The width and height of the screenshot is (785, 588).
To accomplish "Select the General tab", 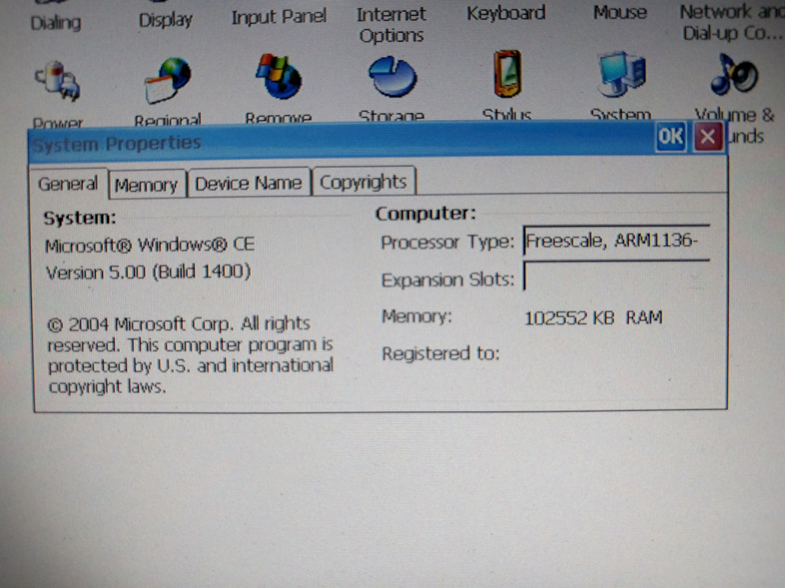I will [x=68, y=184].
